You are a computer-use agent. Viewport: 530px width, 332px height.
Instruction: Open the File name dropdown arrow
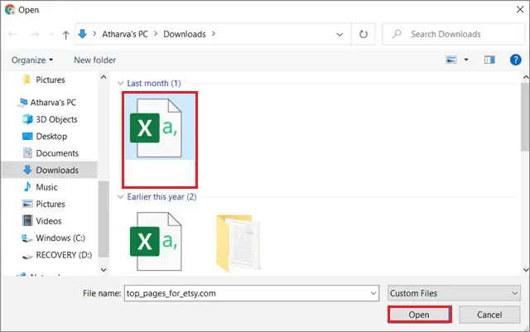coord(373,293)
